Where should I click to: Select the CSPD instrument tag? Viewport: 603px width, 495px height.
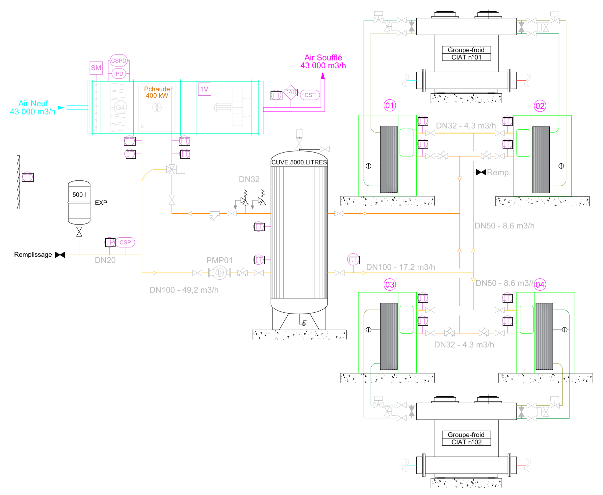tap(118, 60)
